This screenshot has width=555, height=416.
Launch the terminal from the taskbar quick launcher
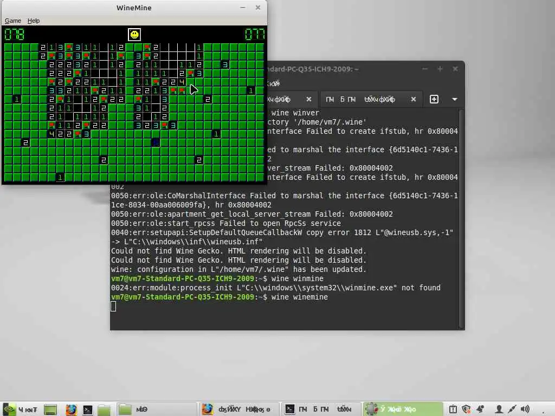point(88,409)
